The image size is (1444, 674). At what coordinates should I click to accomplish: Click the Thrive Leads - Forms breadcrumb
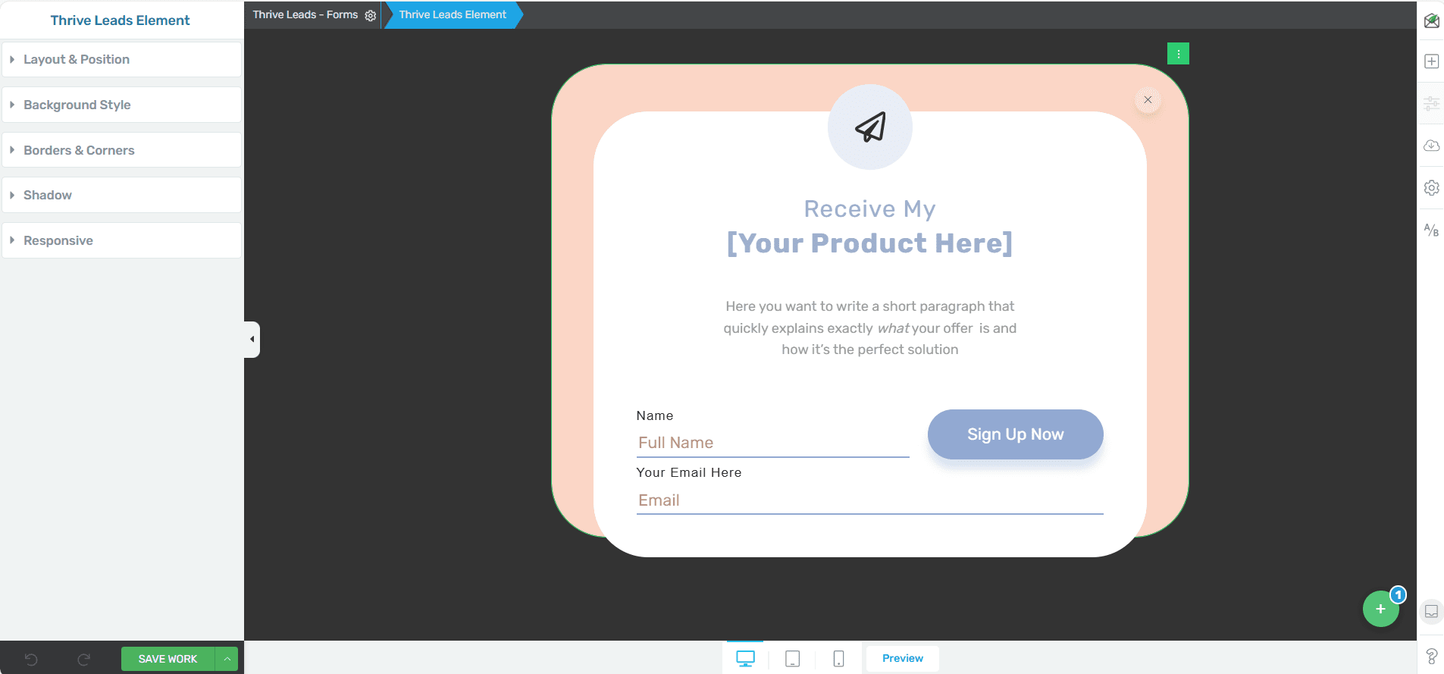click(305, 14)
